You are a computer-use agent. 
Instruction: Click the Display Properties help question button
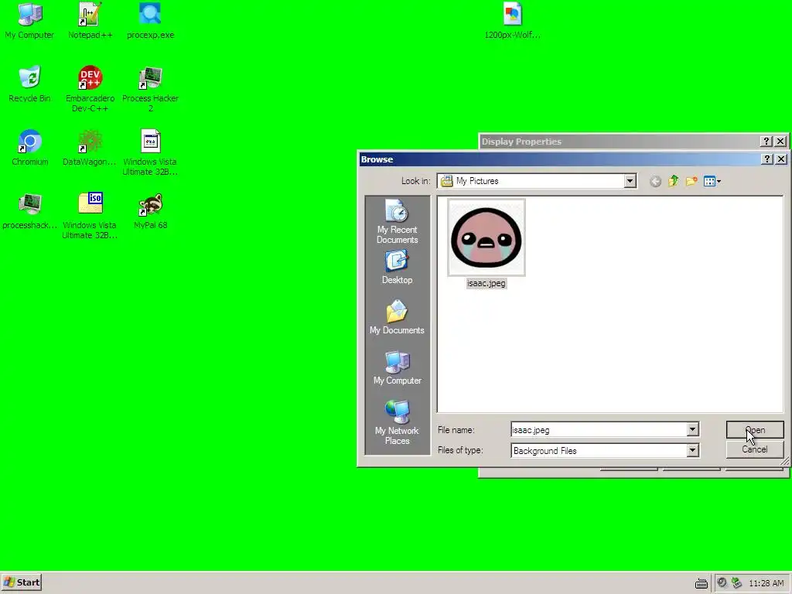click(766, 142)
